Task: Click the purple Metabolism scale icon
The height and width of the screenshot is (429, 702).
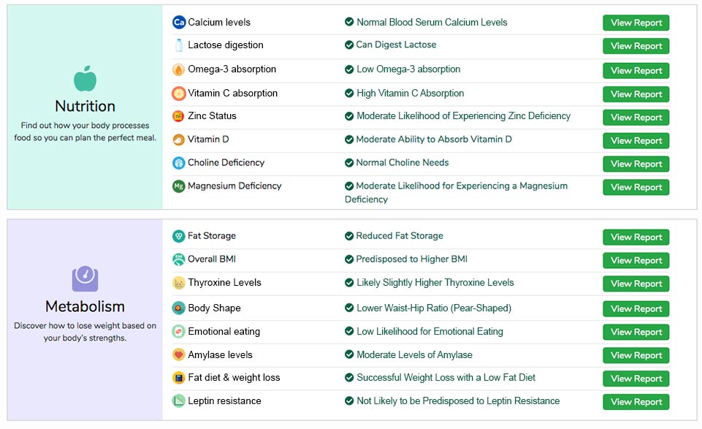Action: click(85, 279)
